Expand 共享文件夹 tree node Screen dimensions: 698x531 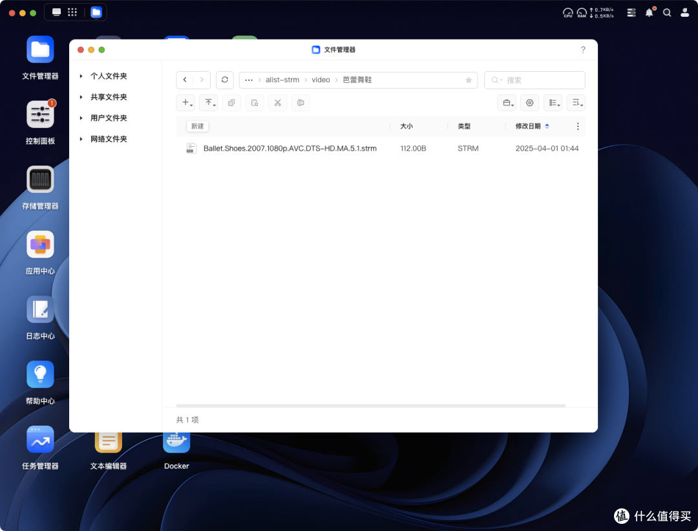[81, 97]
